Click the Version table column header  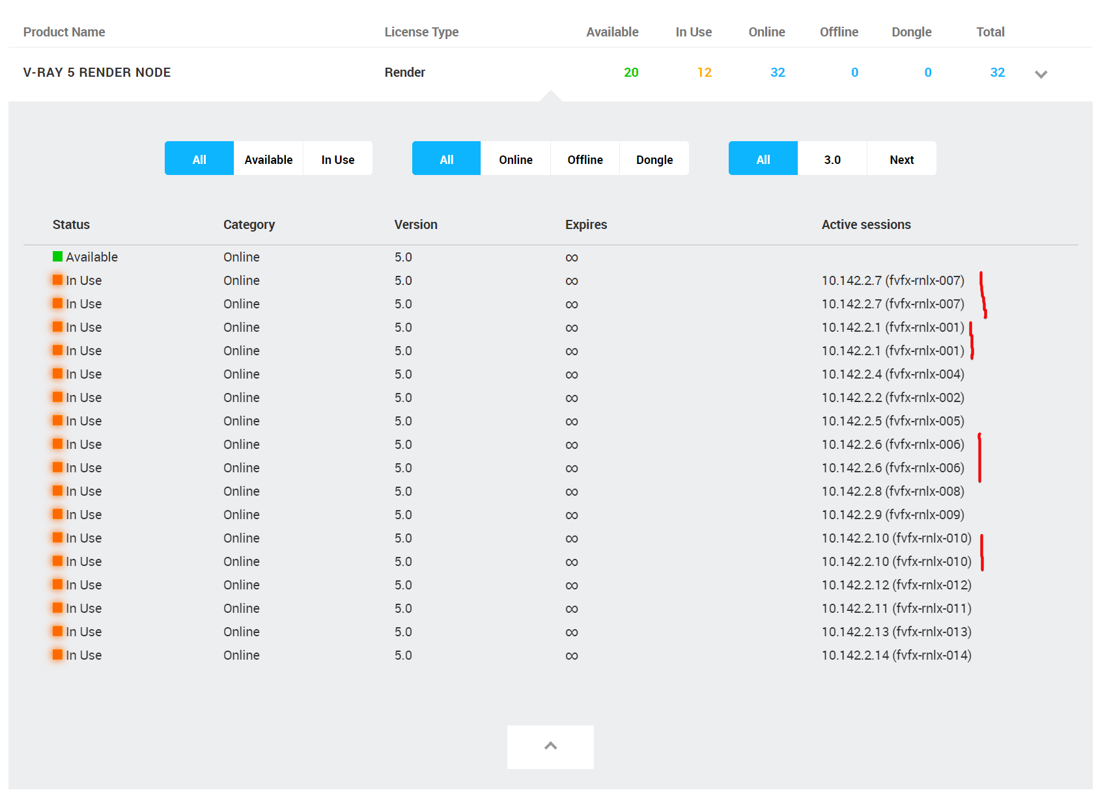point(415,224)
